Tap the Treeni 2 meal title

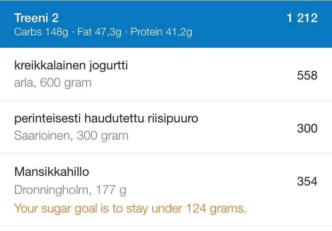(36, 18)
